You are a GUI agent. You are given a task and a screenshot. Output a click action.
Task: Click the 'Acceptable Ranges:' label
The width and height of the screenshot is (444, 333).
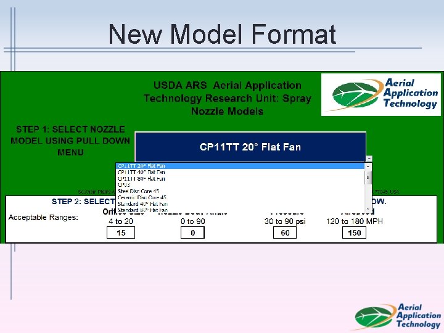pyautogui.click(x=43, y=218)
